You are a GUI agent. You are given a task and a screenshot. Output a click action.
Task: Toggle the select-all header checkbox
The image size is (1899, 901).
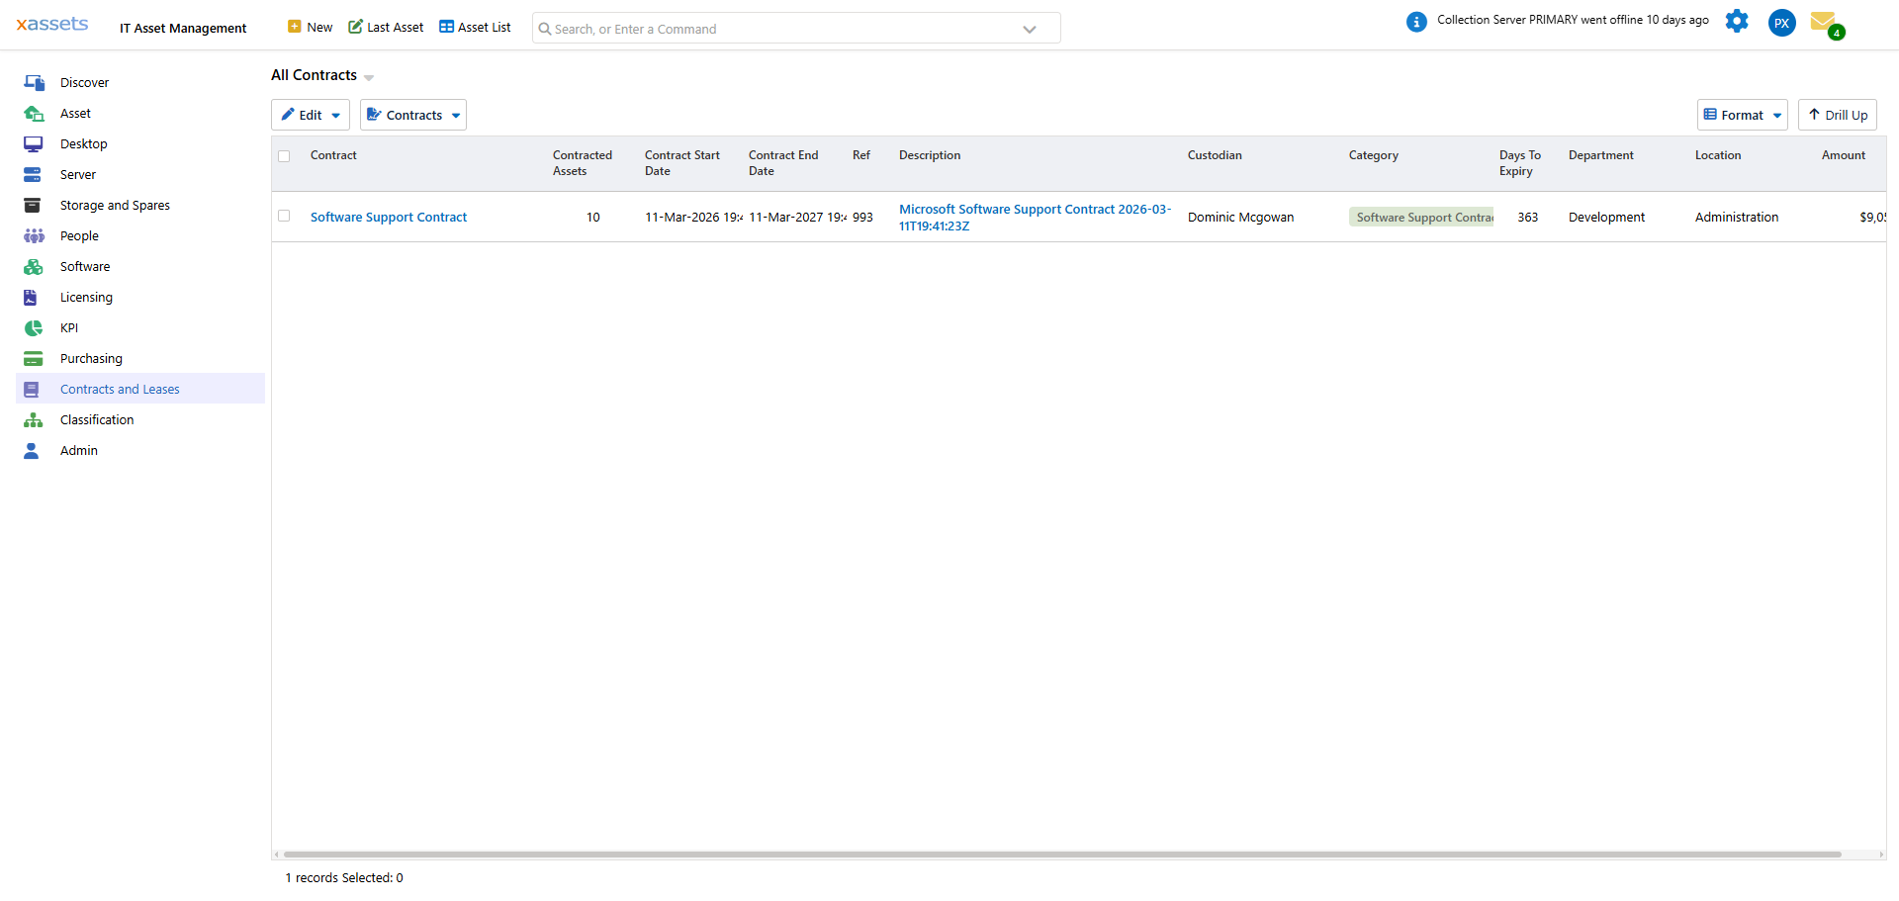(x=284, y=156)
